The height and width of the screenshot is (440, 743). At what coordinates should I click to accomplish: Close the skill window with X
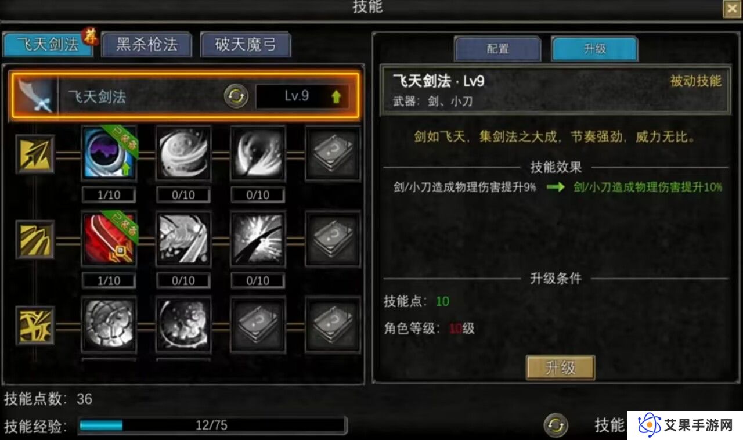tap(731, 9)
